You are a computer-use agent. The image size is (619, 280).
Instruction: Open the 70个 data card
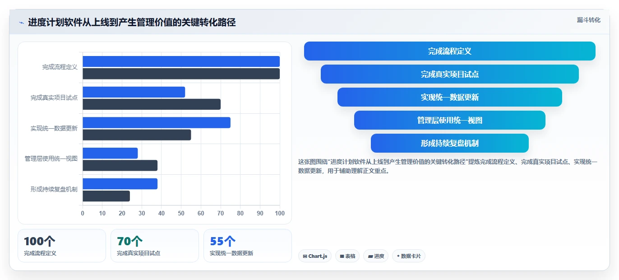[155, 246]
